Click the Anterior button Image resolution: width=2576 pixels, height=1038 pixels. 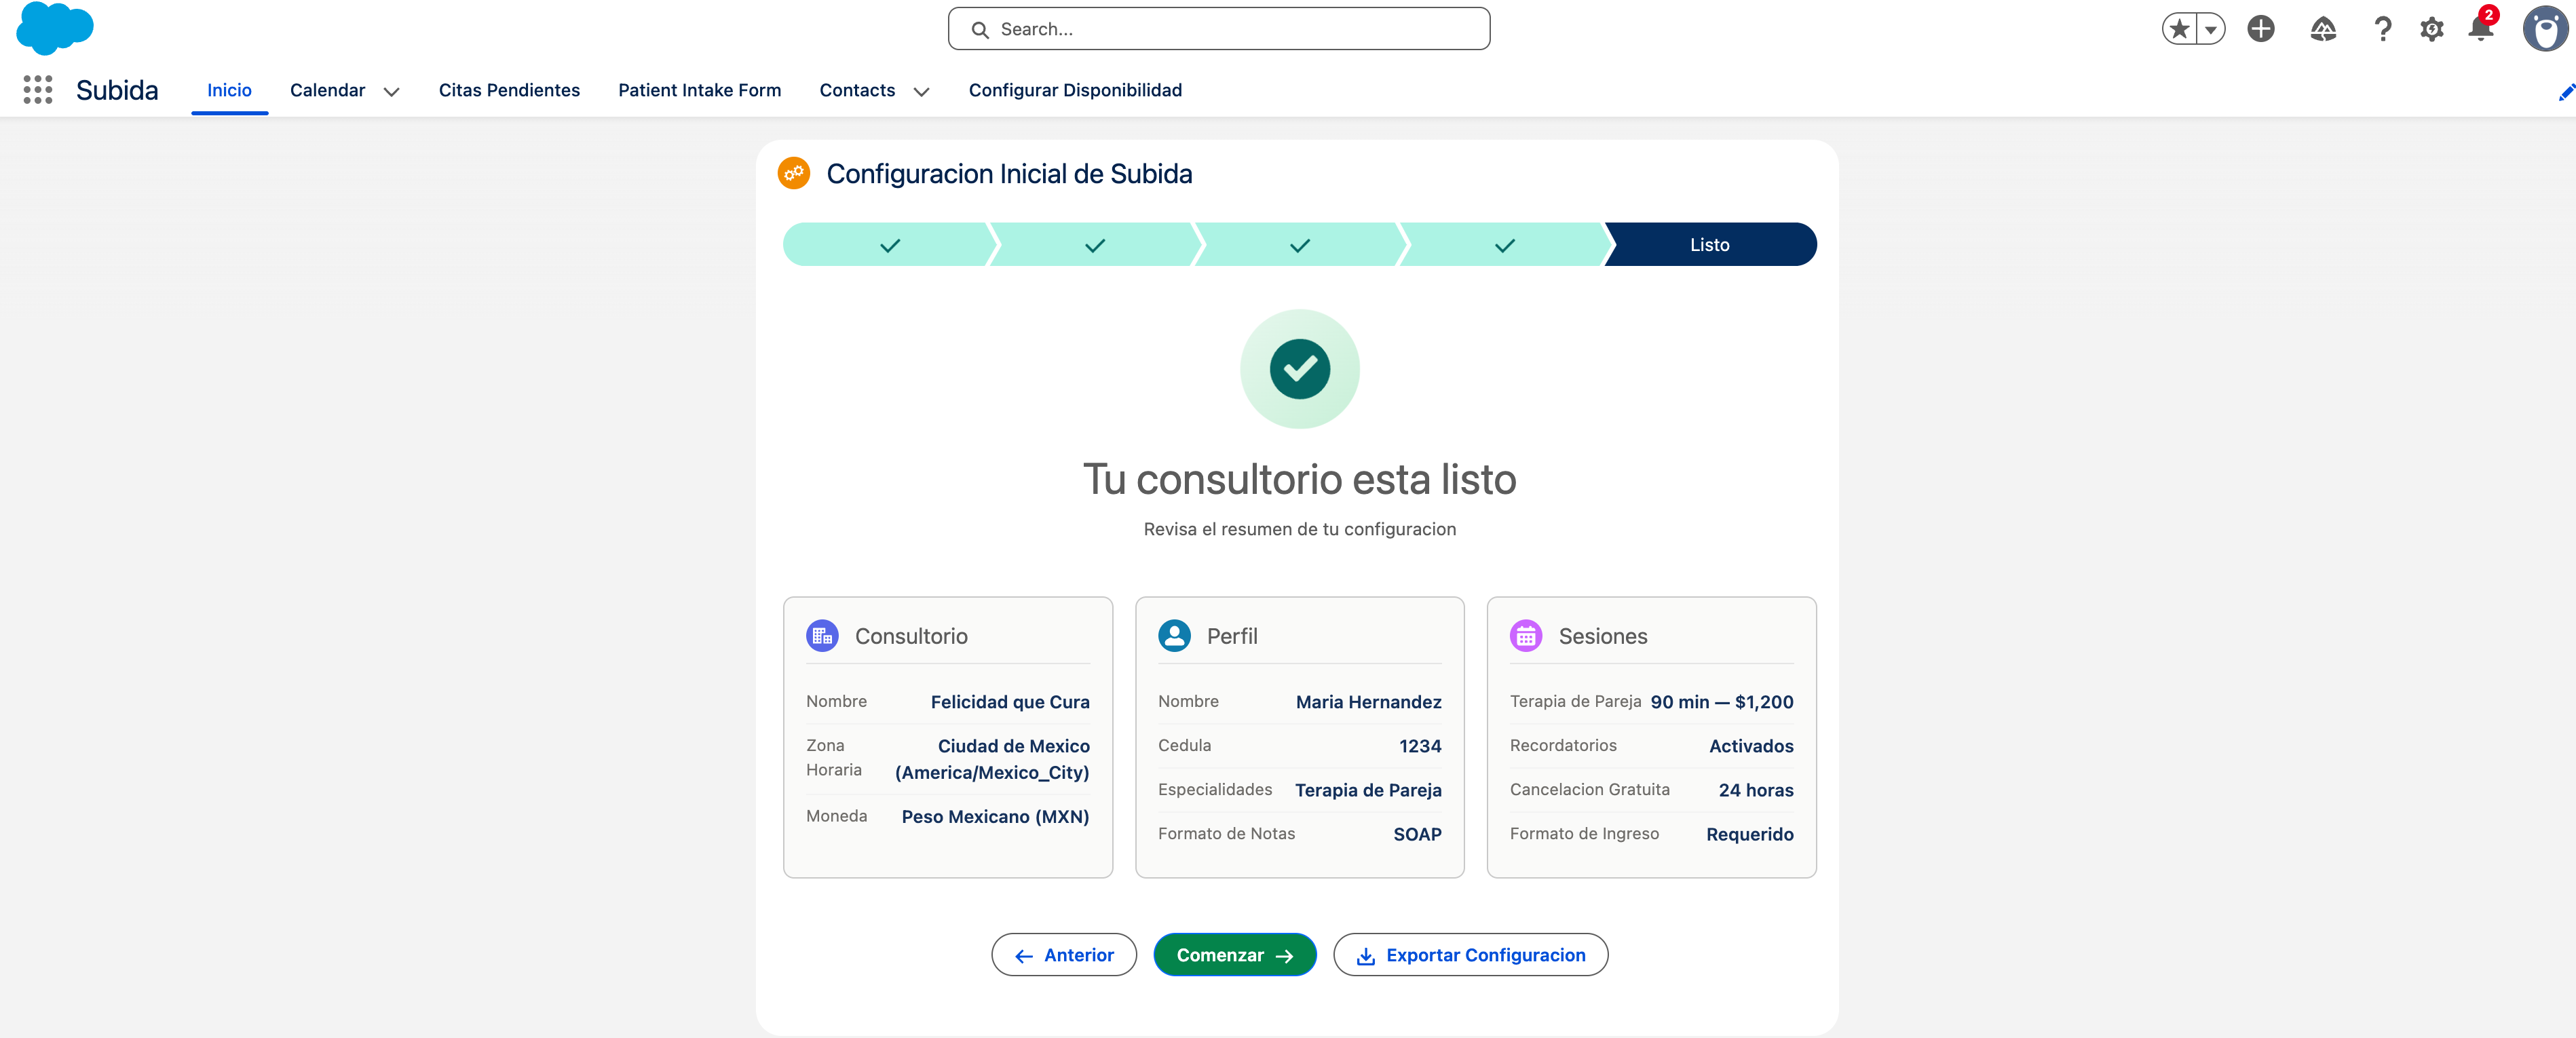pyautogui.click(x=1064, y=955)
